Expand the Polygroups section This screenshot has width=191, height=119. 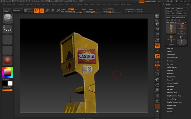click(171, 77)
